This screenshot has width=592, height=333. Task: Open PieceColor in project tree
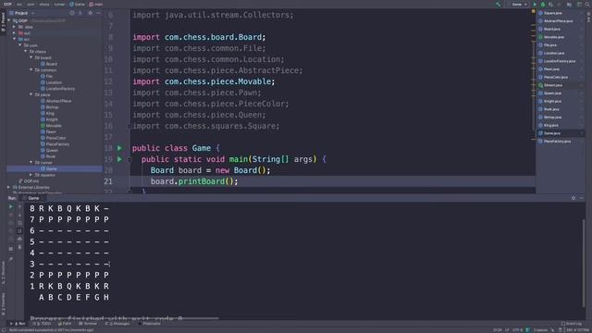[54, 138]
